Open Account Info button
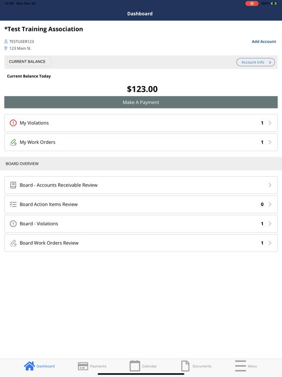This screenshot has height=377, width=282. pos(256,62)
